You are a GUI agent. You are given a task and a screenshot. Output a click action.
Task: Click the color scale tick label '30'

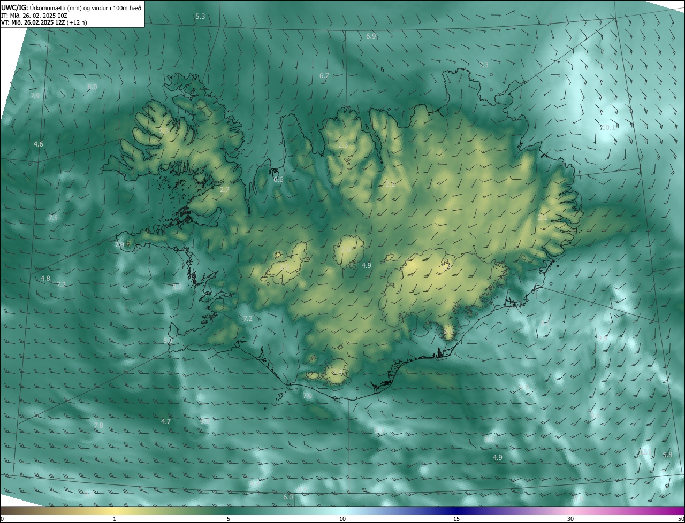pyautogui.click(x=570, y=519)
